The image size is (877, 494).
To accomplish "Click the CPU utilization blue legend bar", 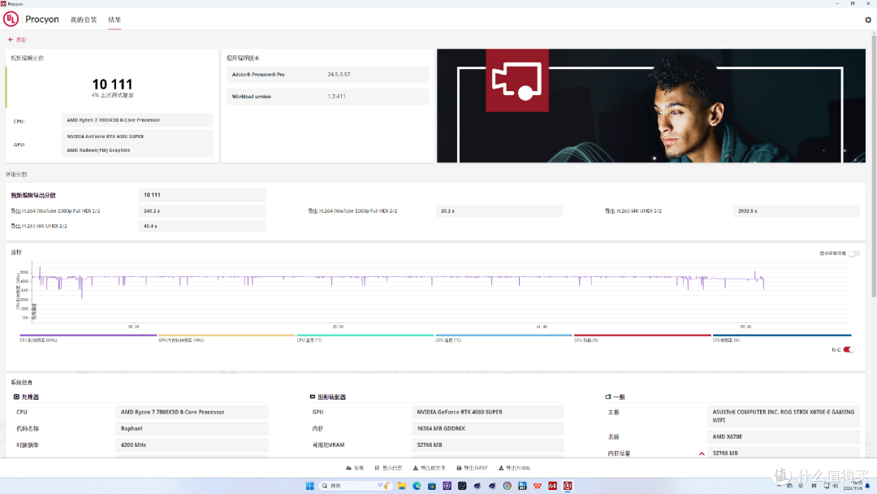I will pyautogui.click(x=782, y=335).
